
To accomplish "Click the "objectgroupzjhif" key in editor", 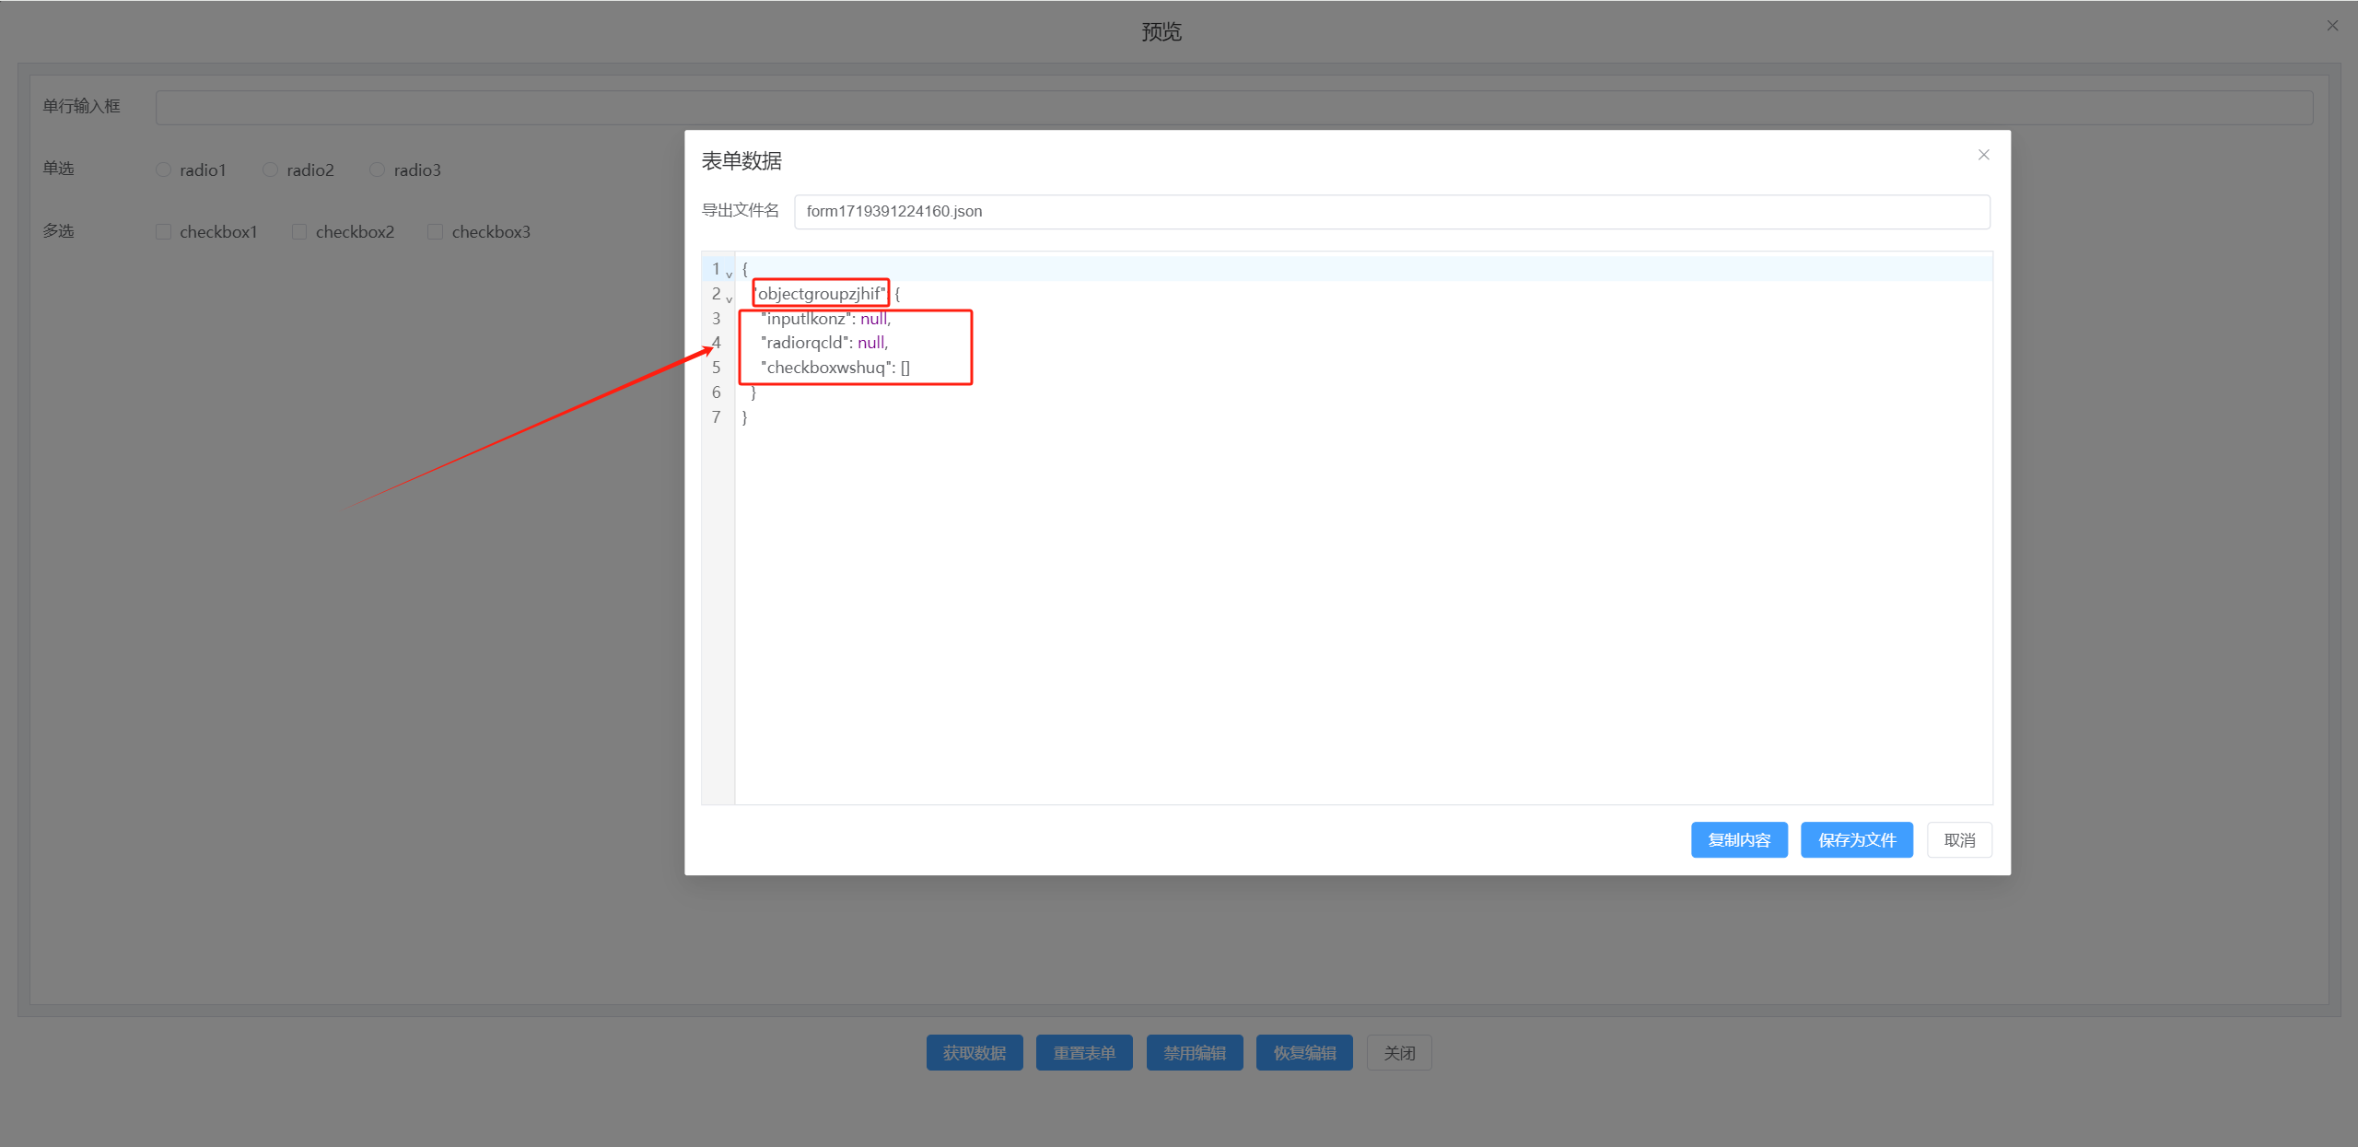I will [820, 294].
